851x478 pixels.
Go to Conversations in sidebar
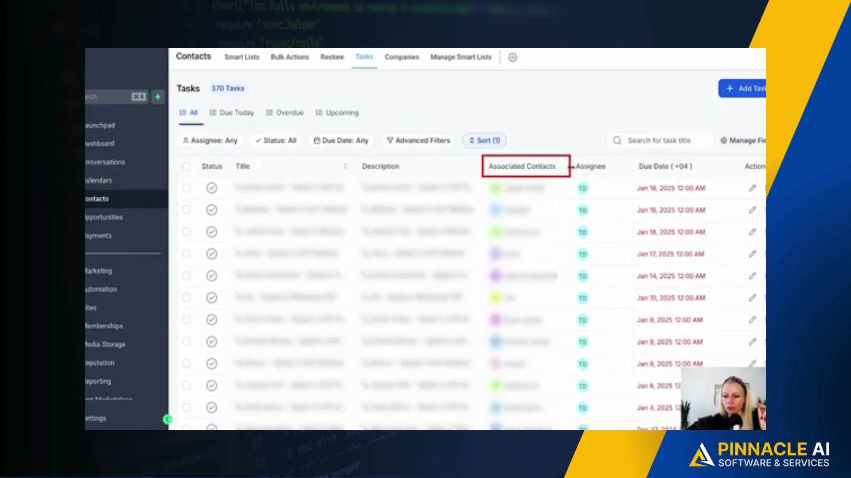(x=105, y=162)
